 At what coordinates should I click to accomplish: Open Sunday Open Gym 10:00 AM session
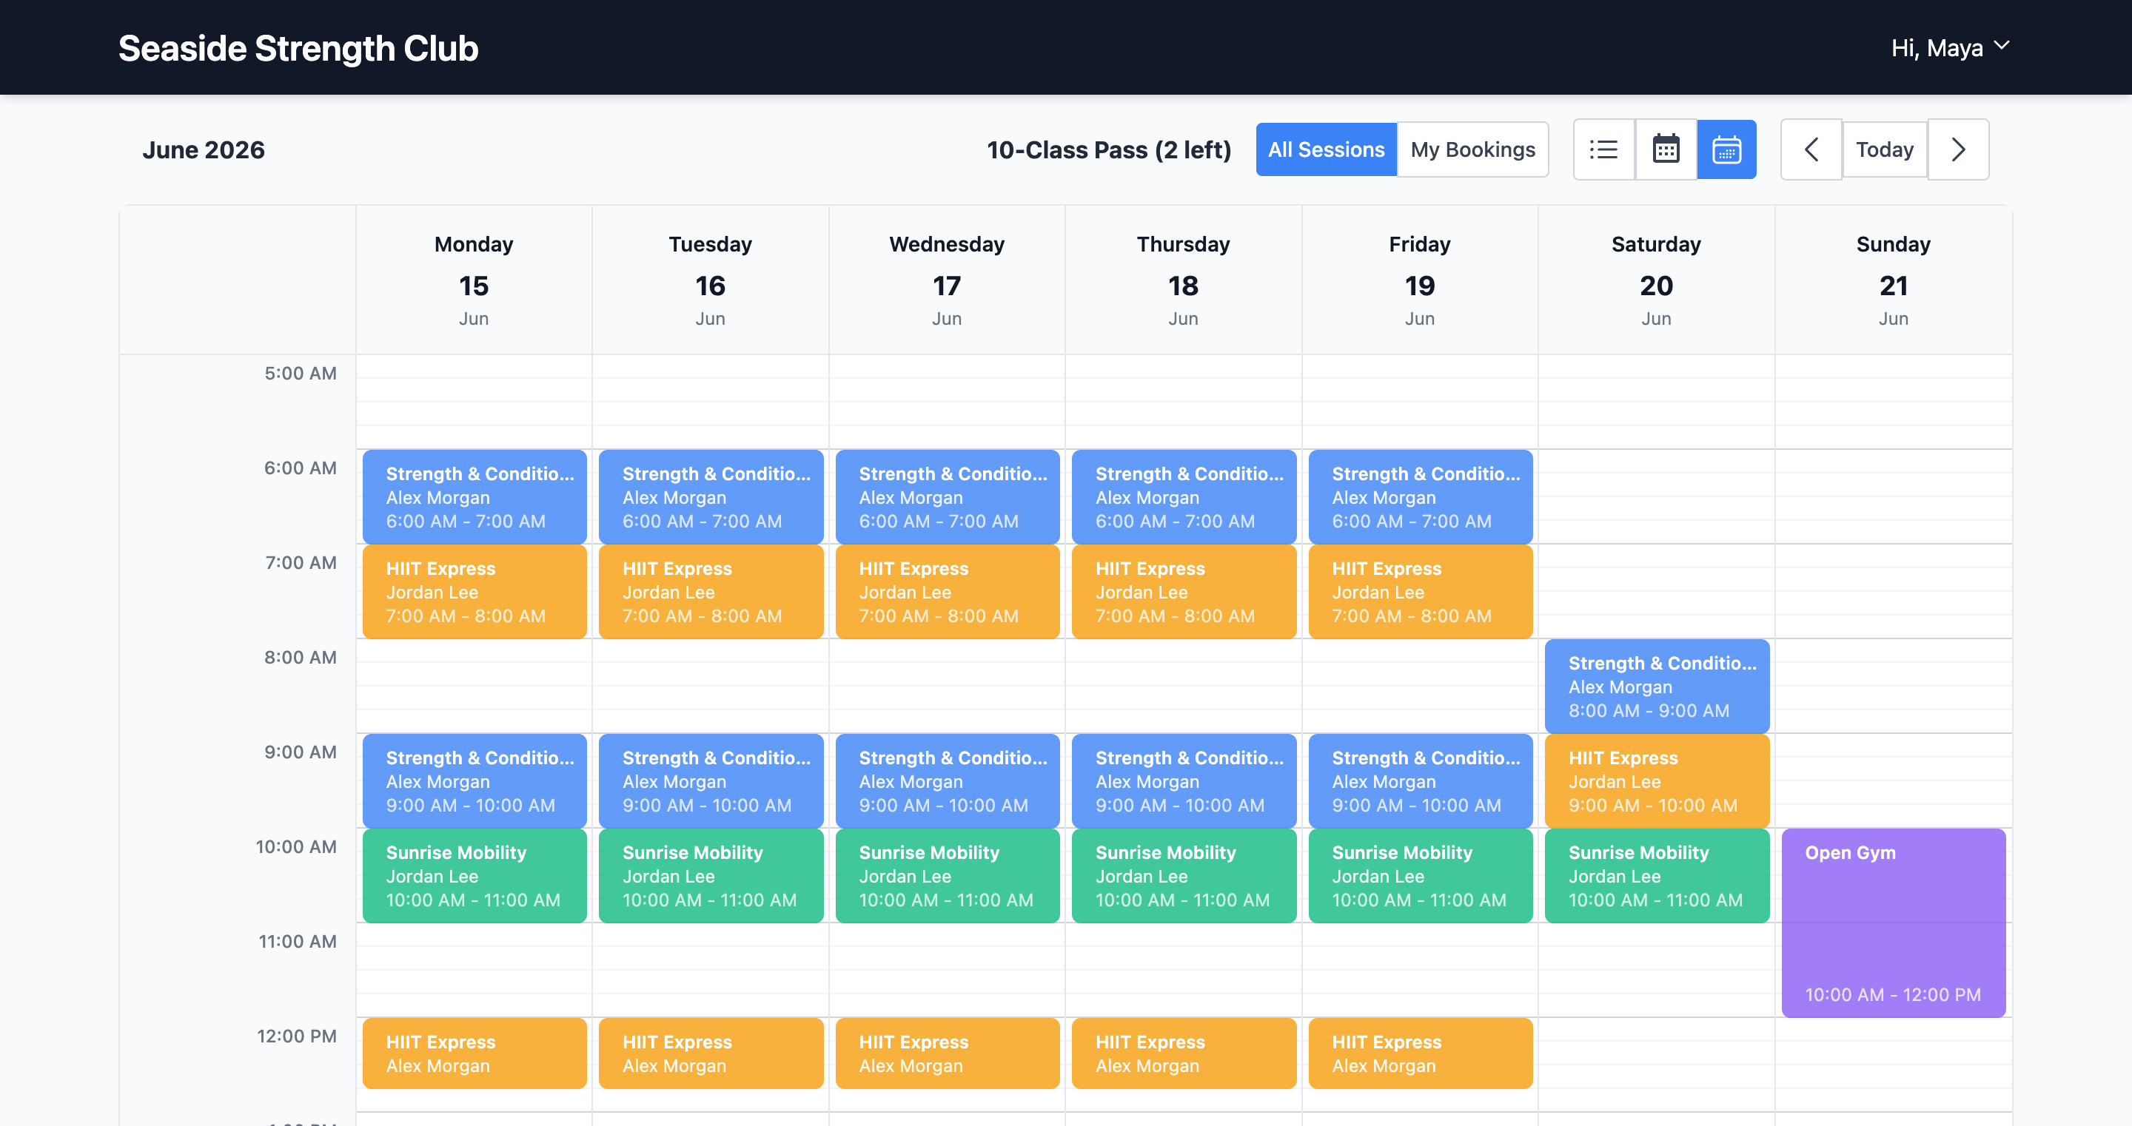(1894, 923)
